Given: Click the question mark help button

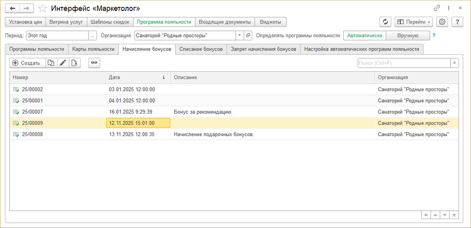Looking at the screenshot, I should point(457,22).
